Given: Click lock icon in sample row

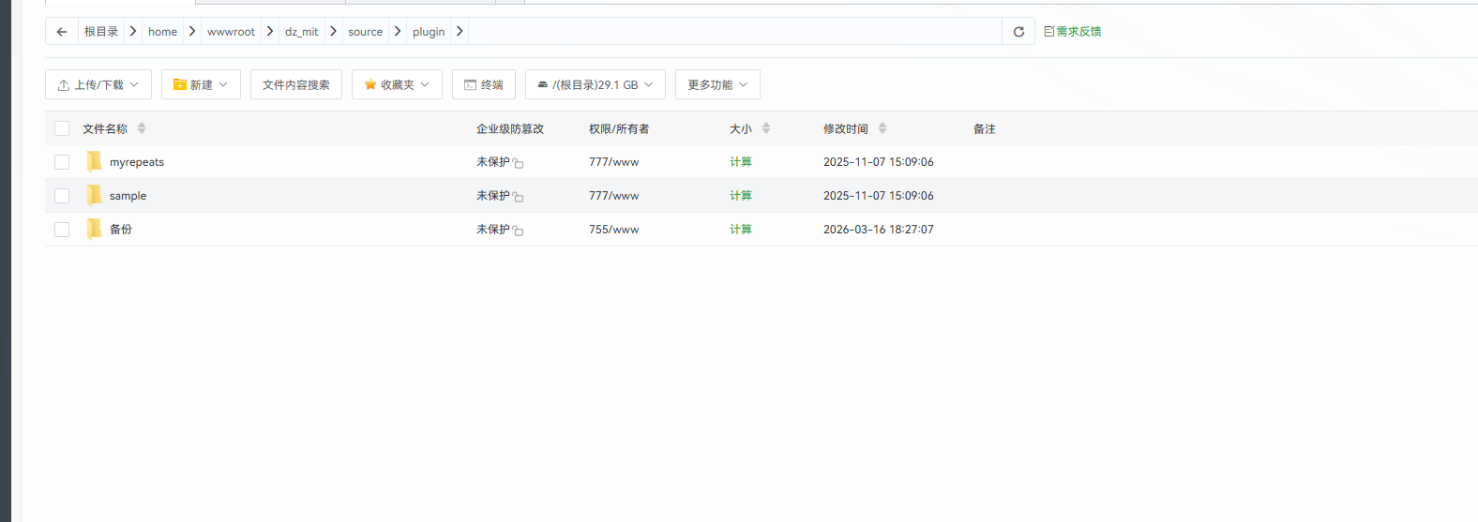Looking at the screenshot, I should (518, 197).
